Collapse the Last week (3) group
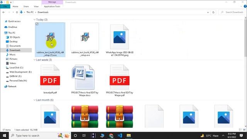247x139 pixels. pos(34,60)
